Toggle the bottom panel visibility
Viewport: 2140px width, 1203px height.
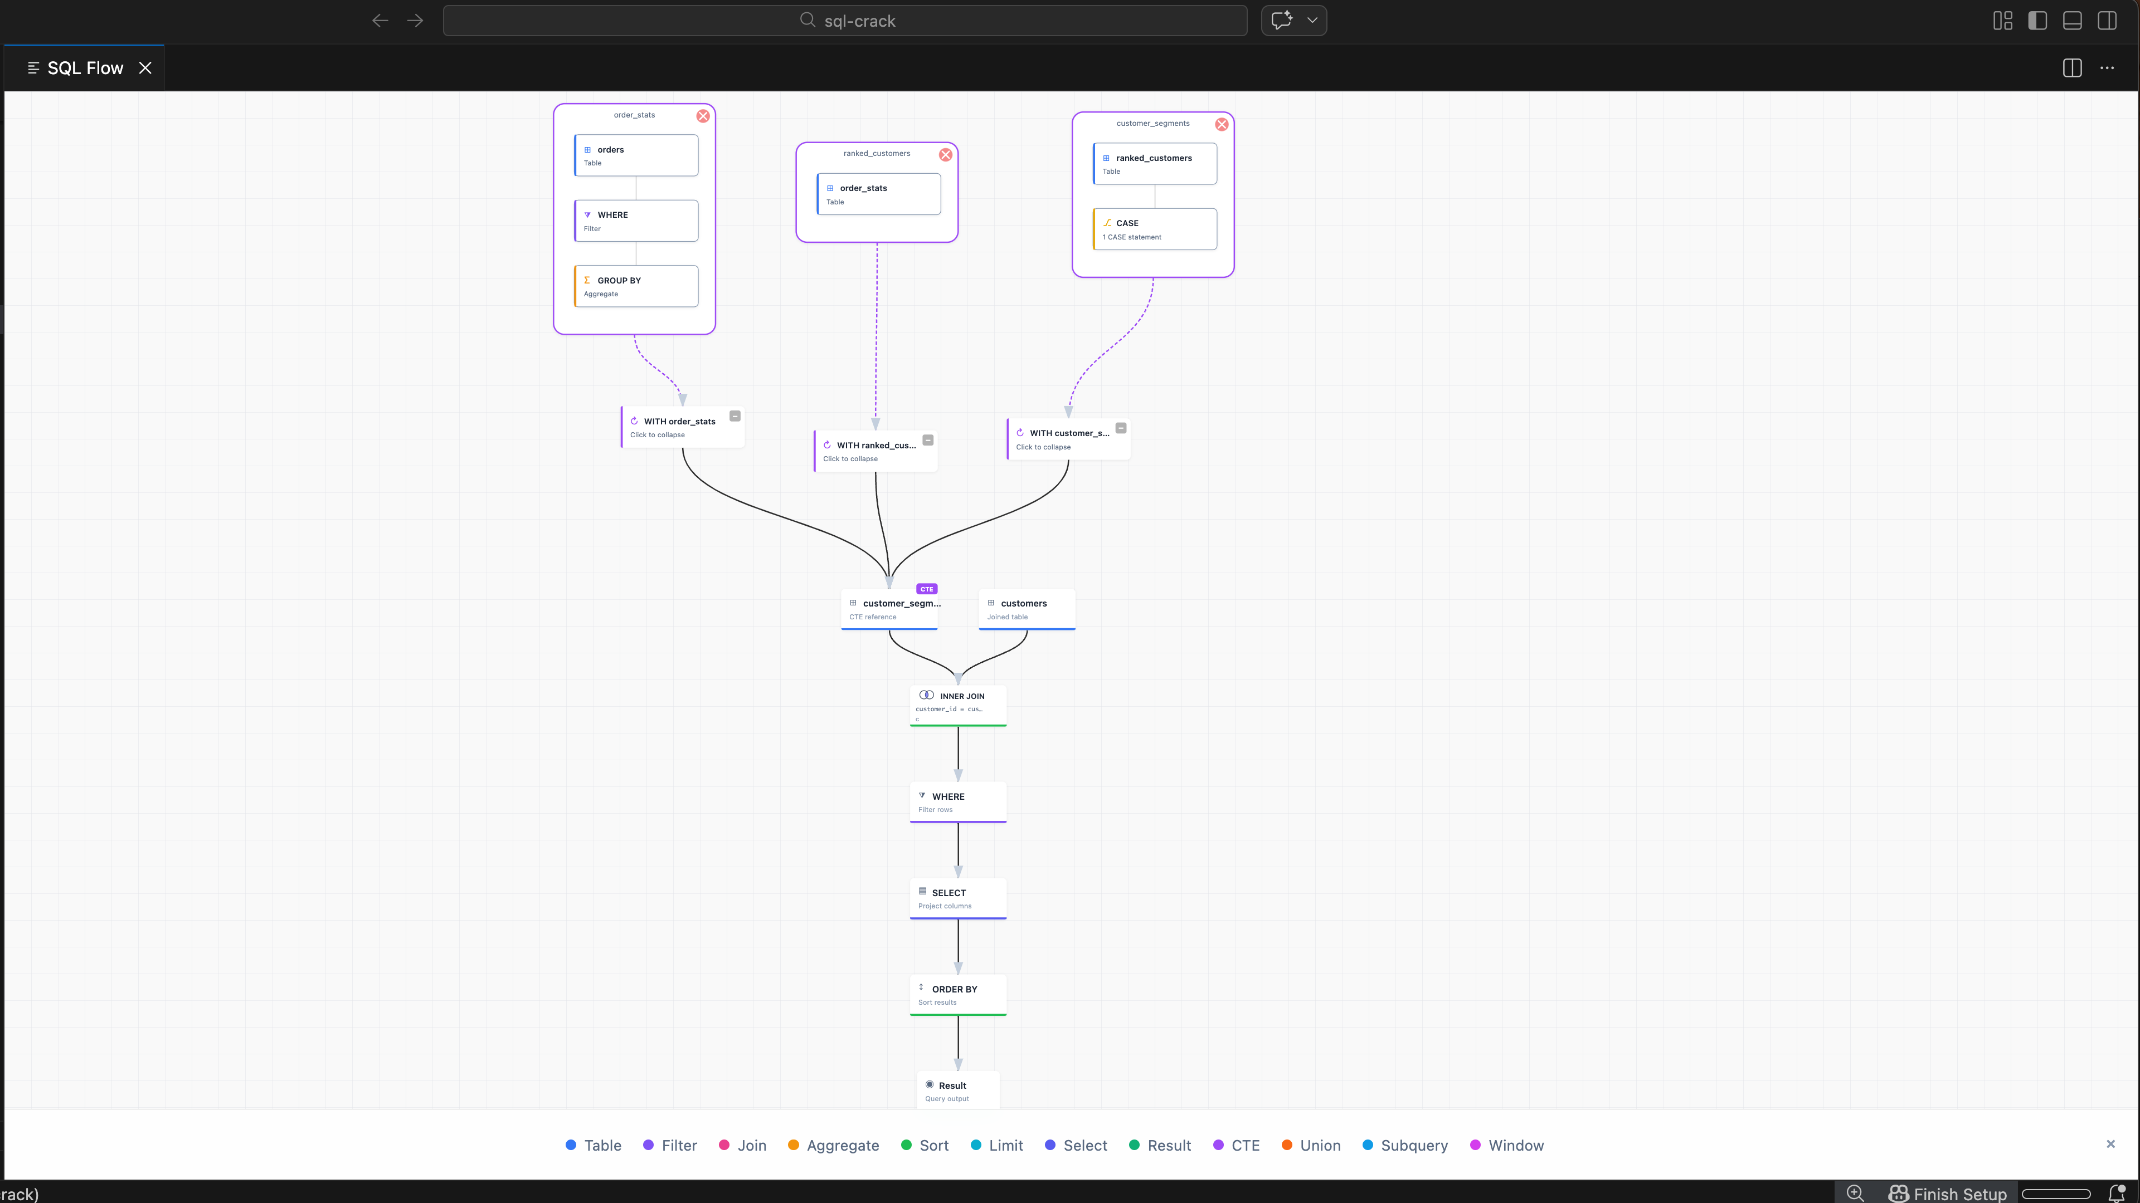coord(2072,21)
